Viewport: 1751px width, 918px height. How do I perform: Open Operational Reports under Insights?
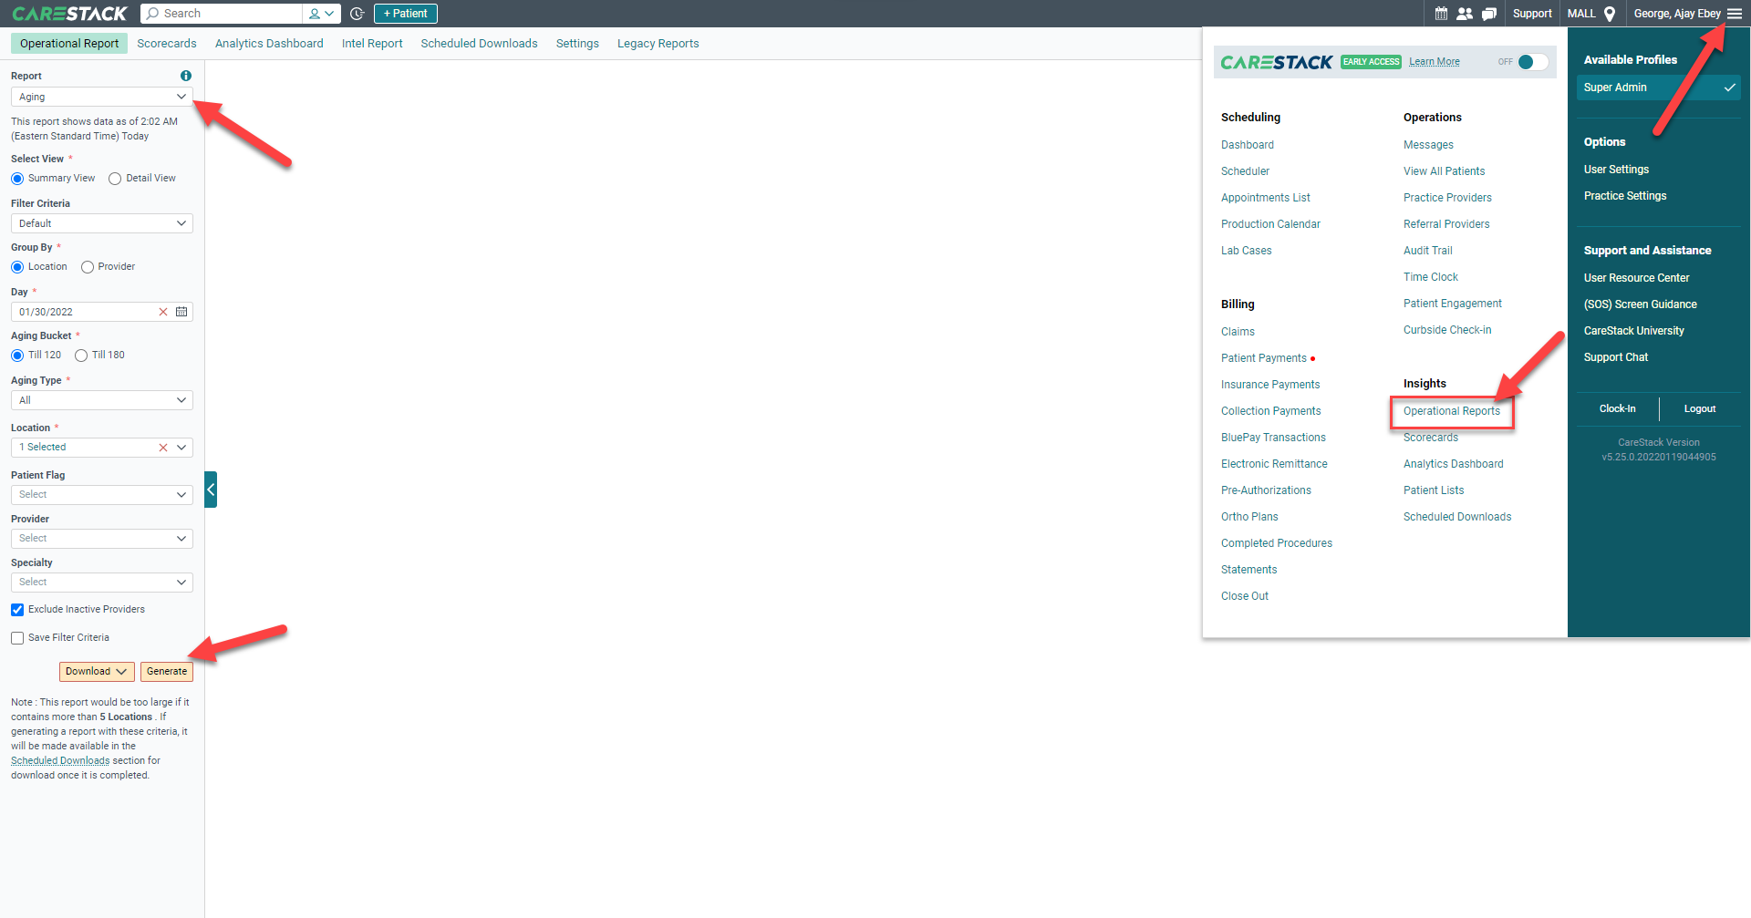coord(1452,411)
